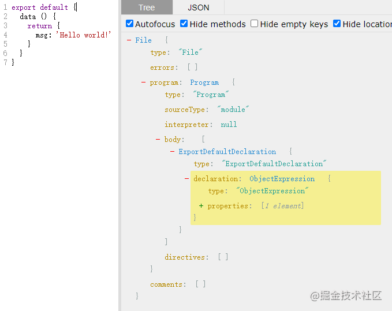Click the Program type link

click(204, 83)
